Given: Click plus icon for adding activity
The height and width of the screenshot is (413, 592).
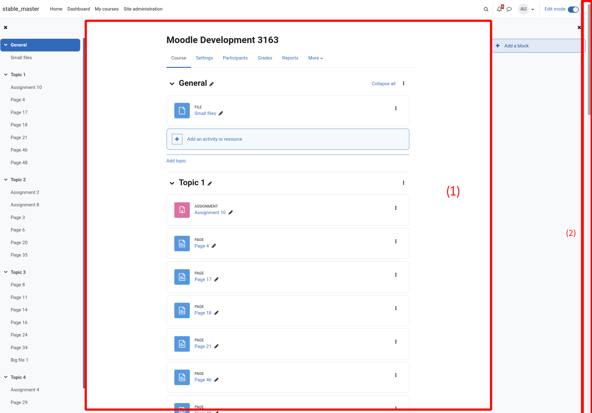Looking at the screenshot, I should coord(177,139).
